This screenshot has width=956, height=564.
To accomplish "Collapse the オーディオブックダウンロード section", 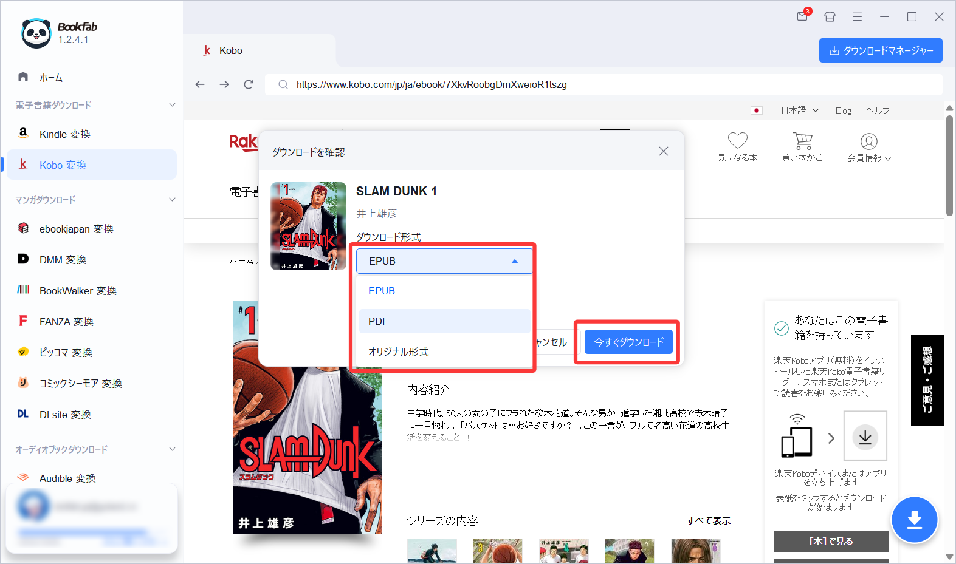I will point(172,449).
